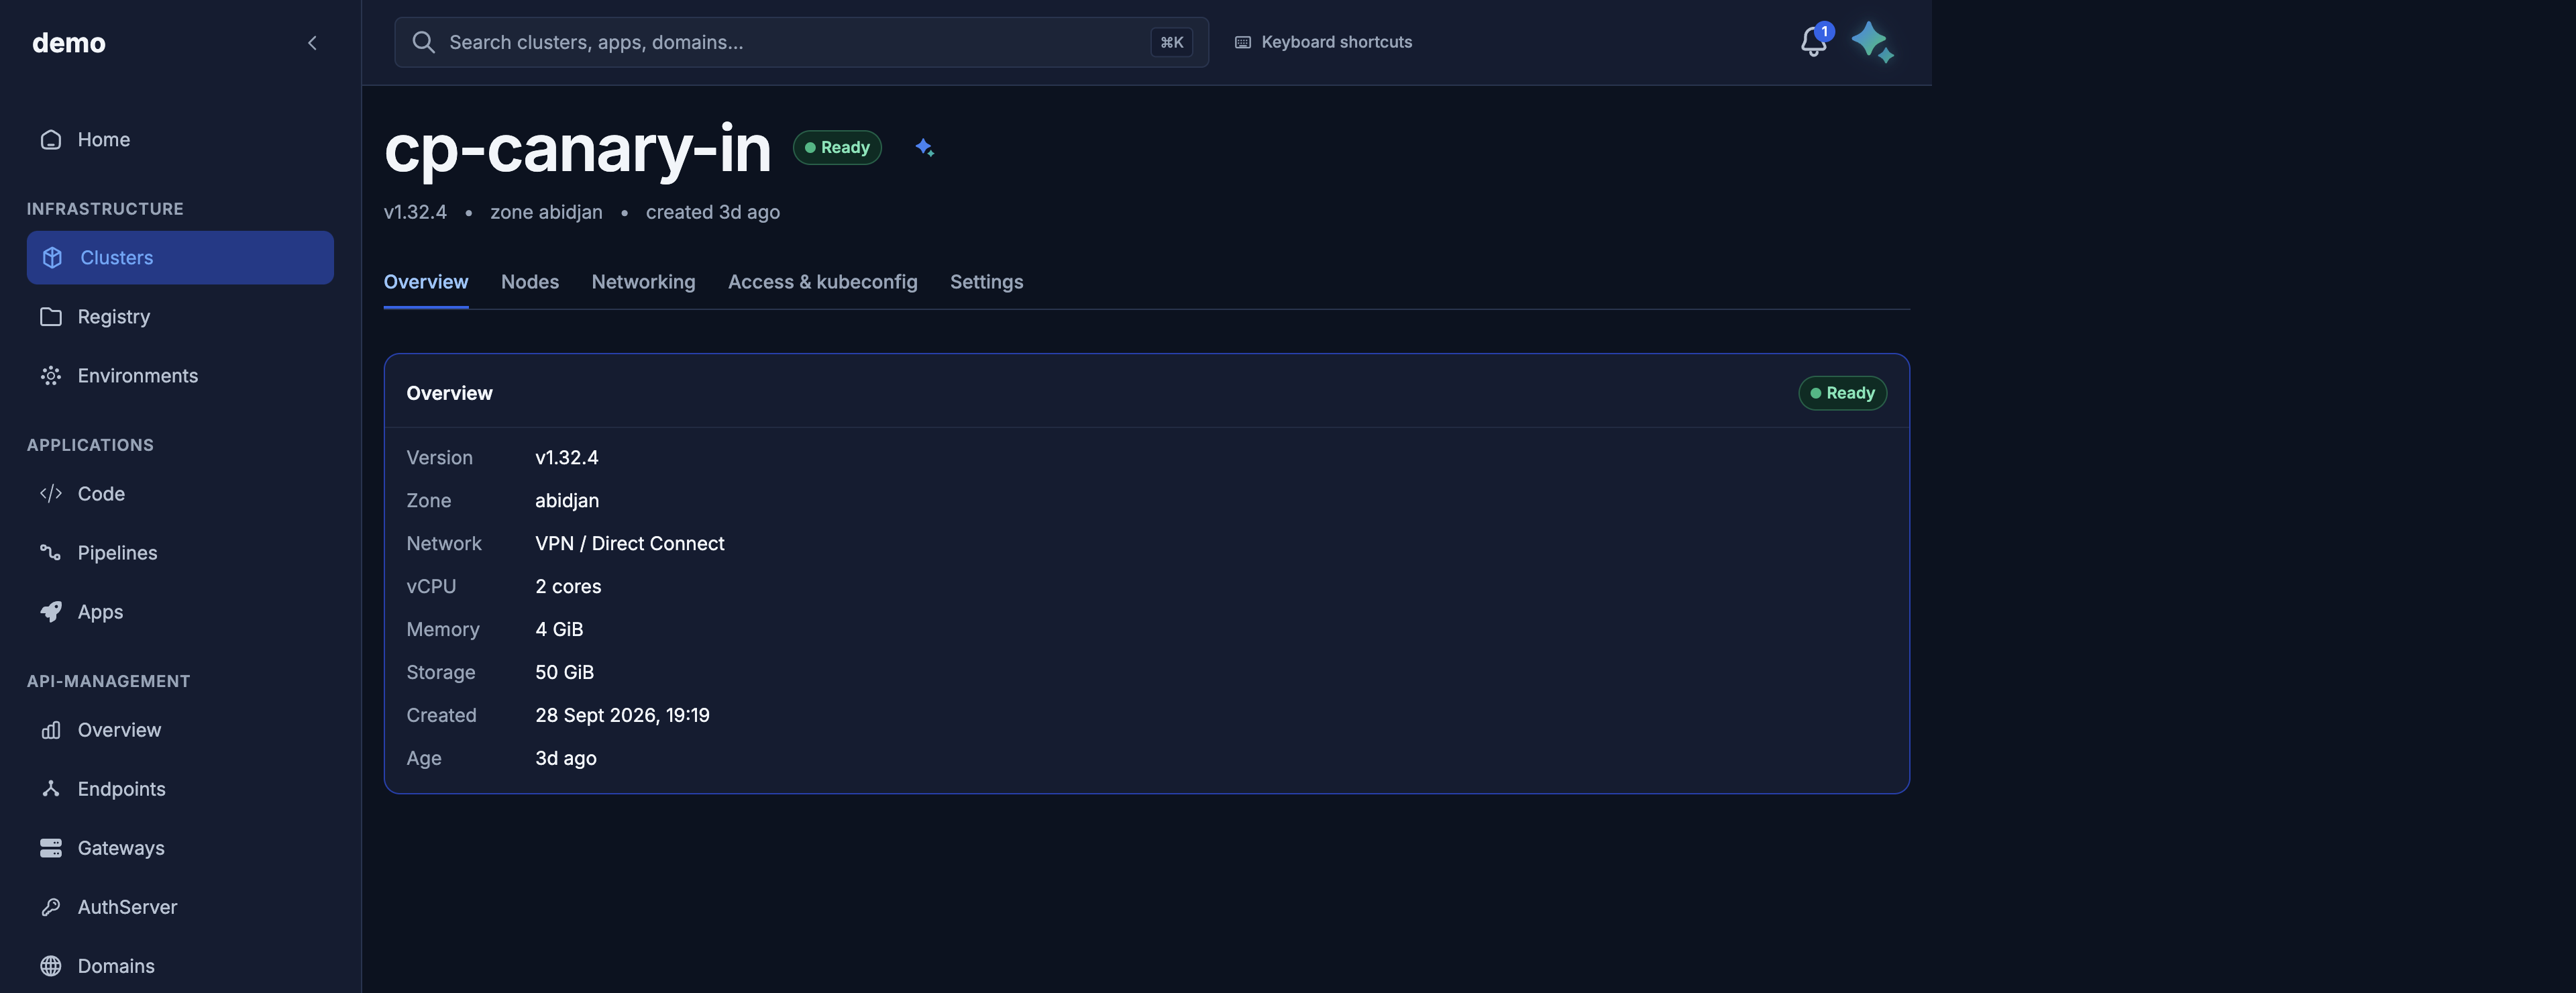Image resolution: width=2576 pixels, height=993 pixels.
Task: Click the Version value v1.32.4 in card
Action: point(567,457)
